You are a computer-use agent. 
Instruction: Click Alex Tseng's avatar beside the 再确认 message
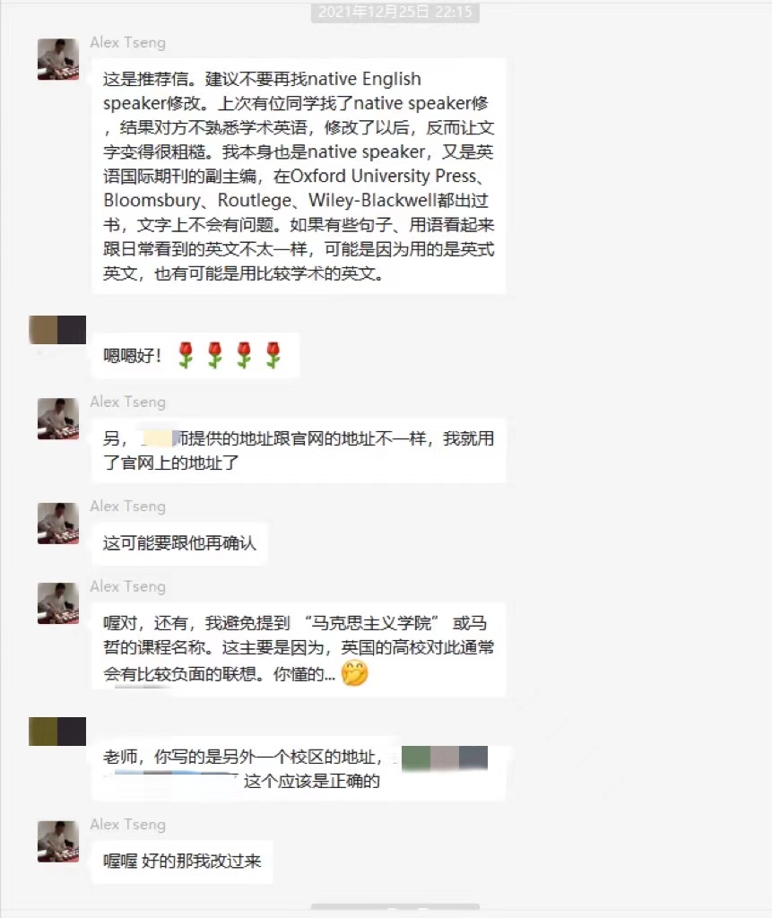point(58,523)
